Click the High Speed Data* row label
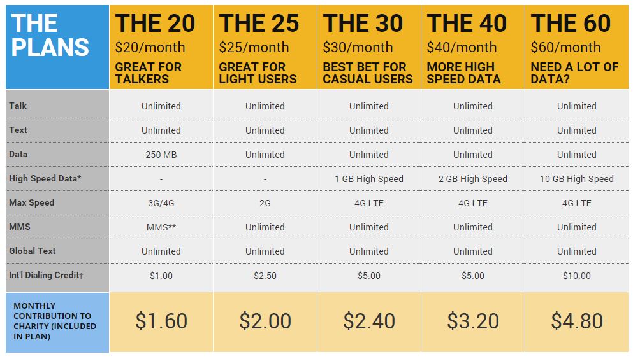This screenshot has width=633, height=359. (45, 179)
